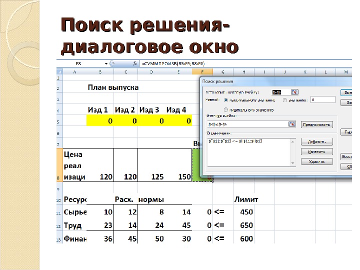Viewport: 360px width, 270px height.
Task: Select the 'Финан' resource cell
Action: point(75,238)
